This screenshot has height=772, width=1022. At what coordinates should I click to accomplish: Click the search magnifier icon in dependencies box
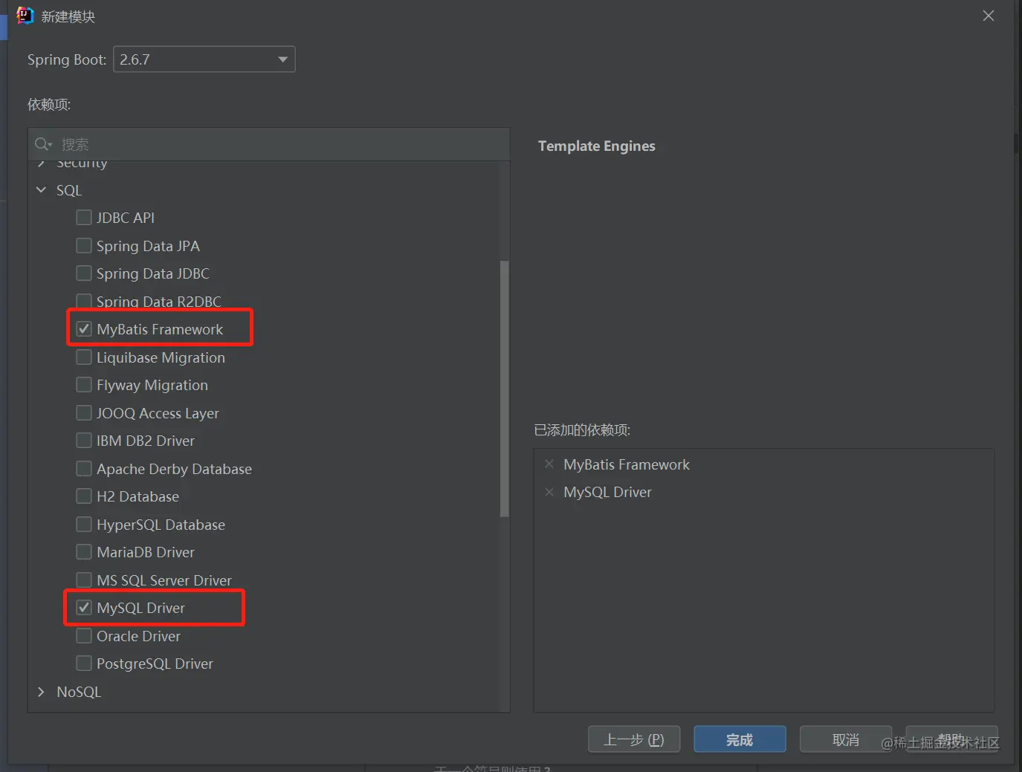coord(43,144)
